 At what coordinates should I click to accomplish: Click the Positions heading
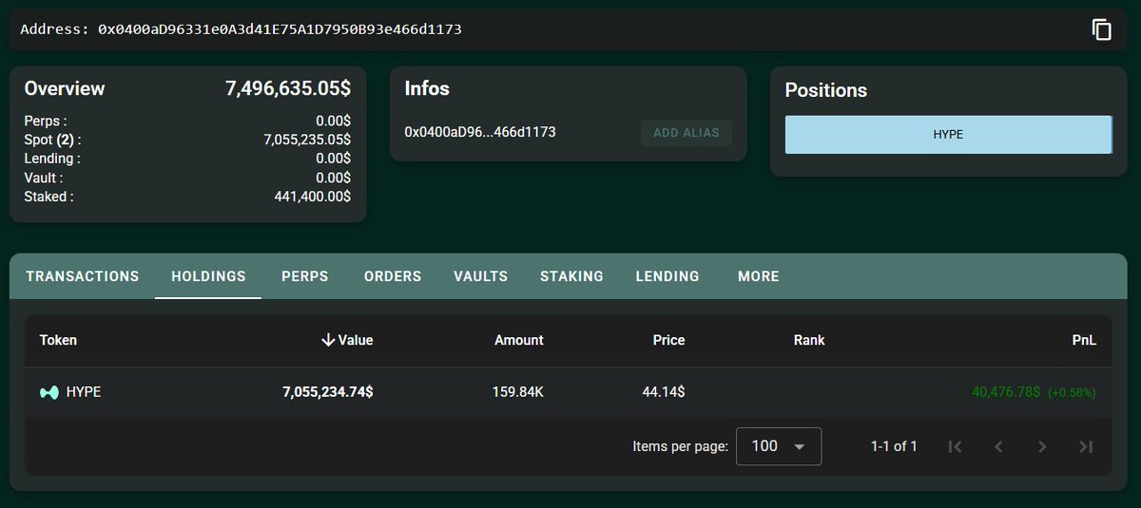click(x=826, y=90)
